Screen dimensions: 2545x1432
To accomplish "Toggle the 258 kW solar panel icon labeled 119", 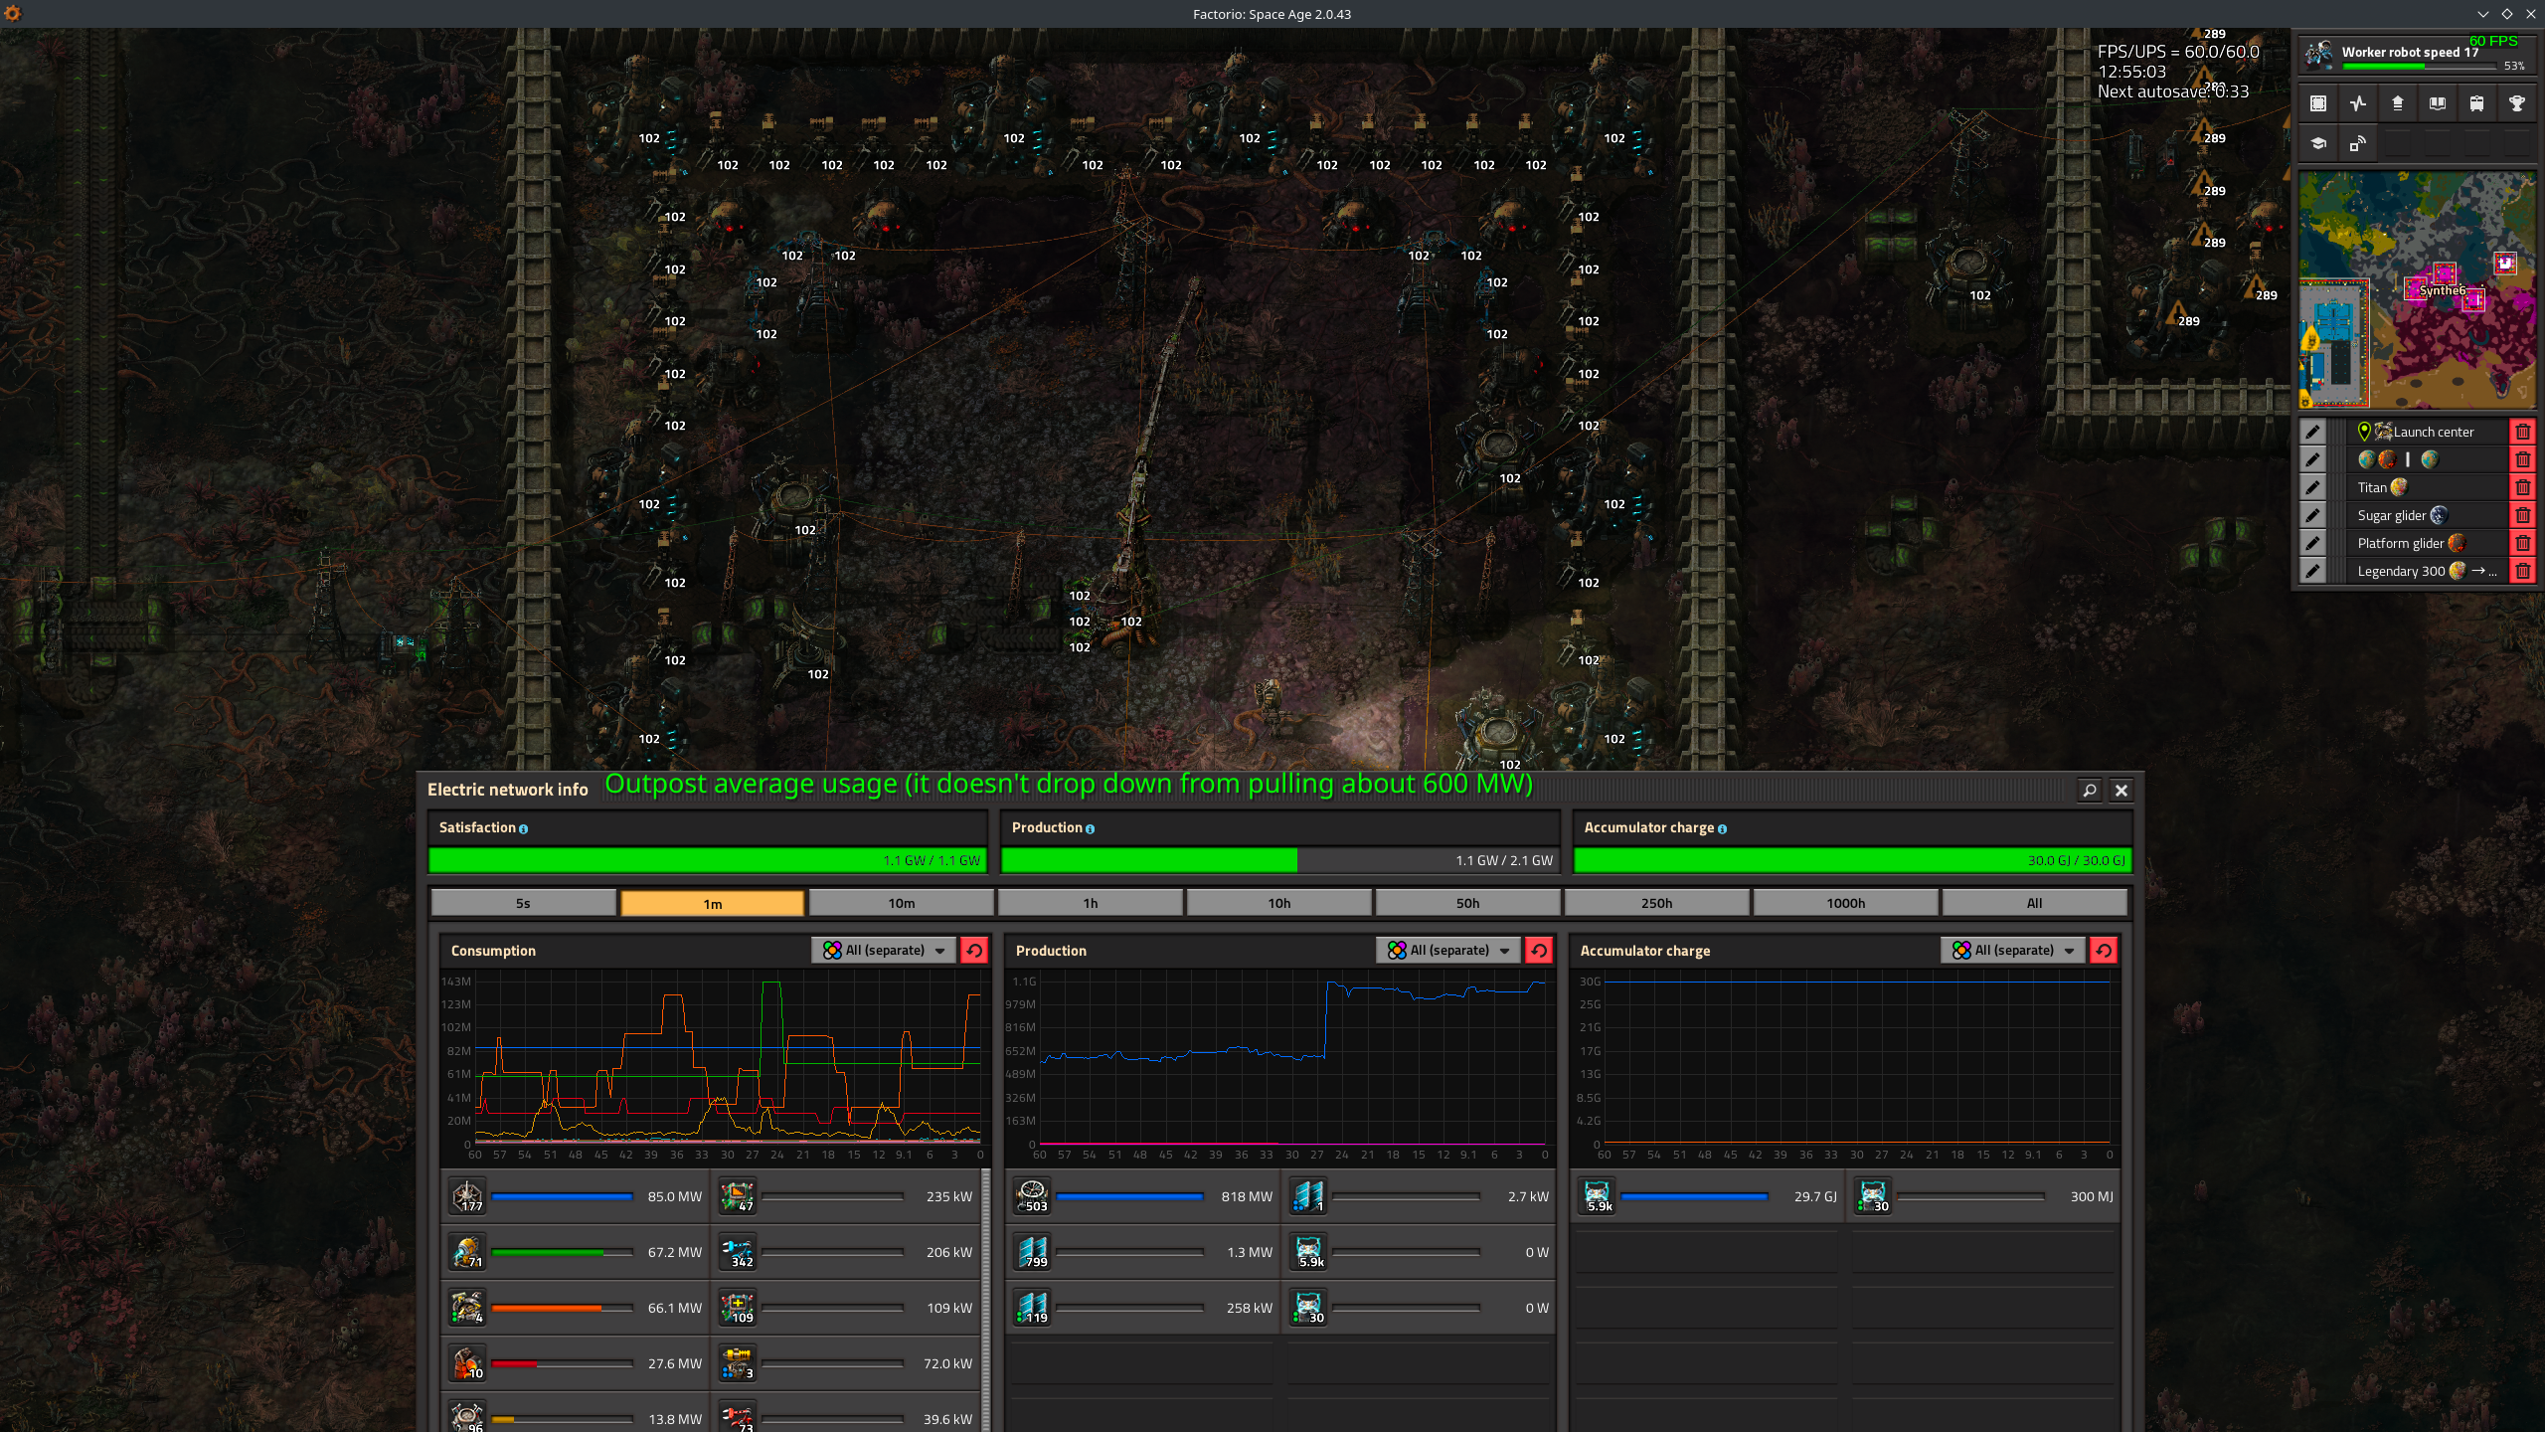I will point(1032,1308).
